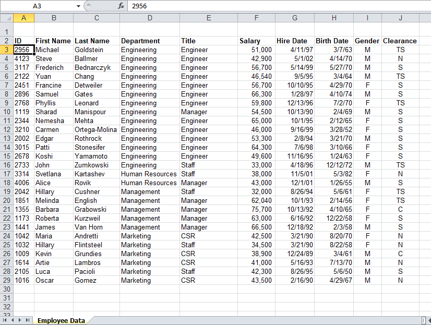The width and height of the screenshot is (431, 325).
Task: Select column B header
Action: coord(54,18)
